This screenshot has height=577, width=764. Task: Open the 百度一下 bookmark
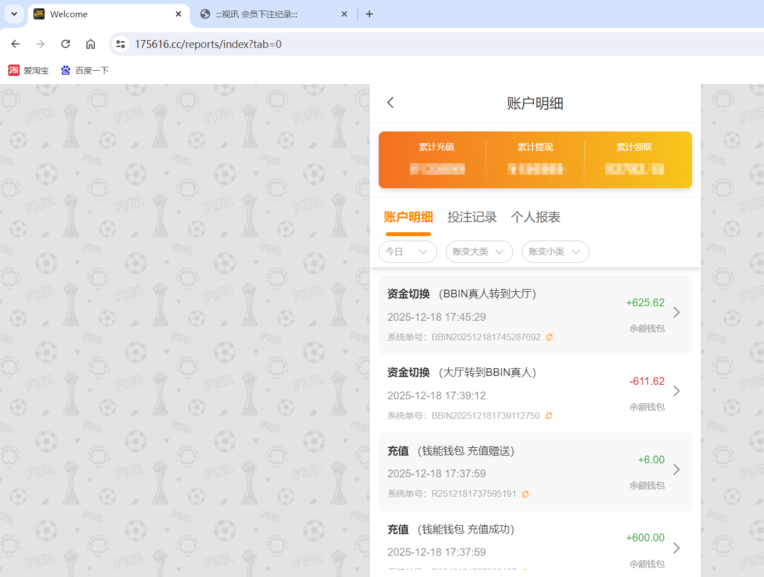point(85,70)
